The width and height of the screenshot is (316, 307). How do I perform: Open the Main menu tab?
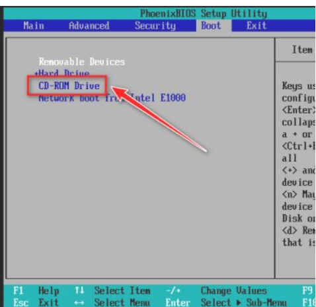coord(34,26)
